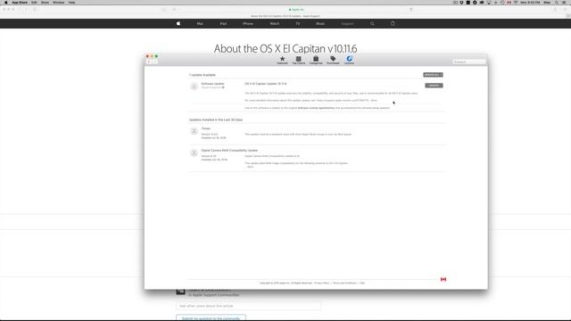Click the clock in the menu bar

[x=530, y=3]
